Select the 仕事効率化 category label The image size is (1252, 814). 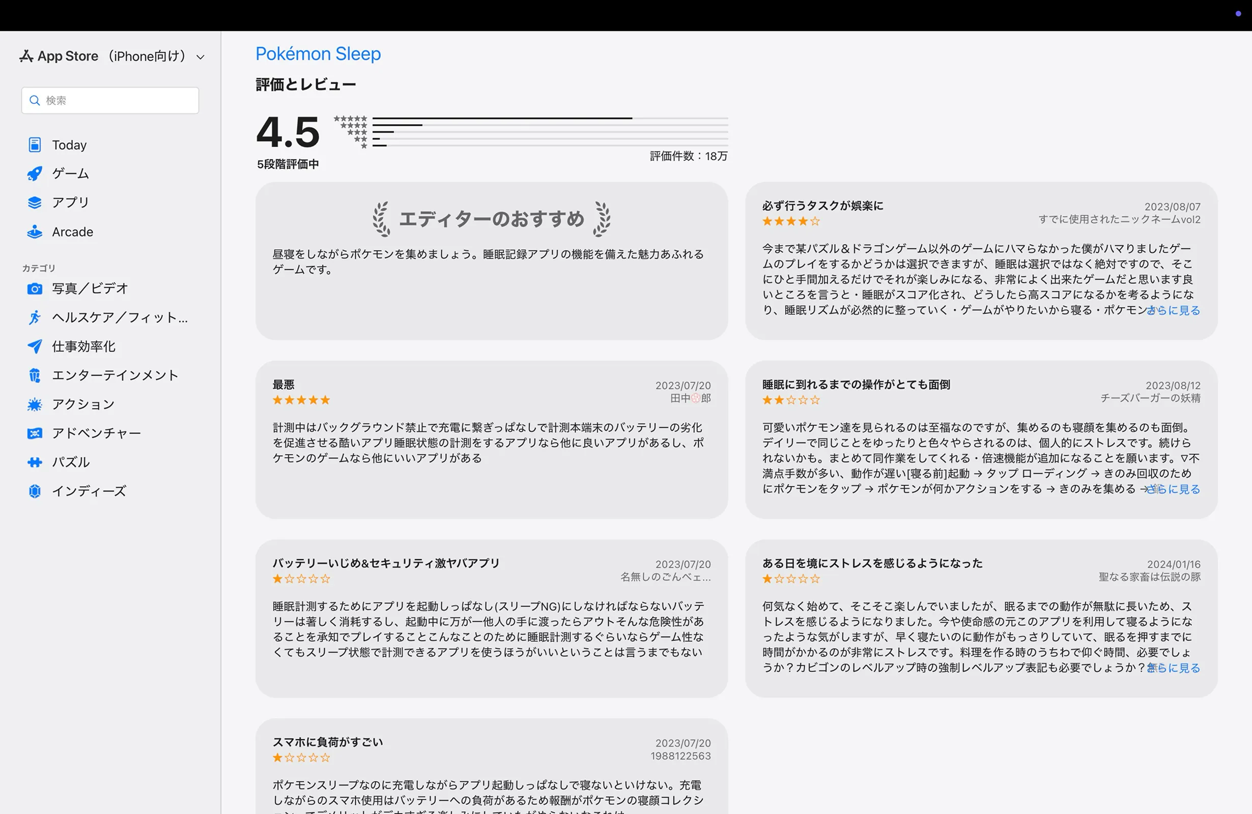[x=83, y=346]
